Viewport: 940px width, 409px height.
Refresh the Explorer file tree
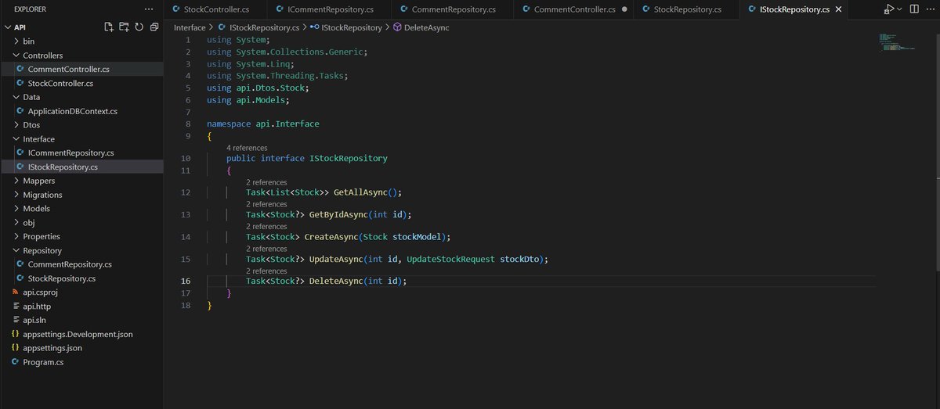coord(139,27)
